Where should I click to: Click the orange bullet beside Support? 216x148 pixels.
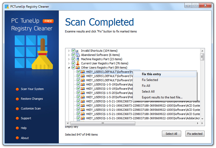17,118
